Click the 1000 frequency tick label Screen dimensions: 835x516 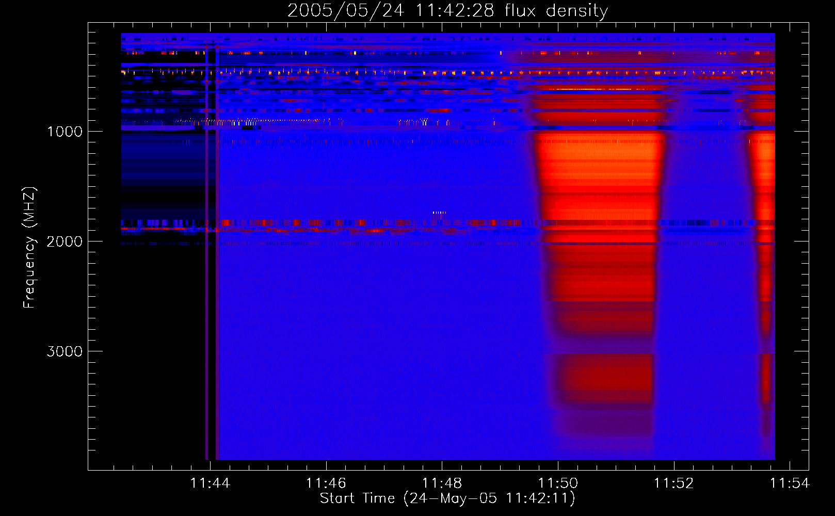65,132
